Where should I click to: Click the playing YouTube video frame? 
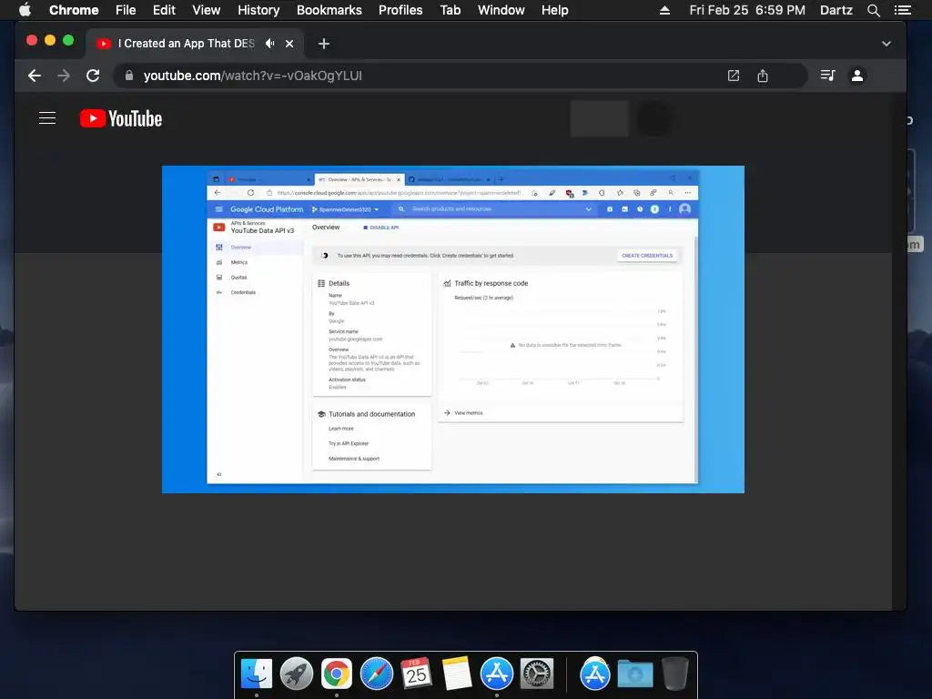click(x=453, y=329)
